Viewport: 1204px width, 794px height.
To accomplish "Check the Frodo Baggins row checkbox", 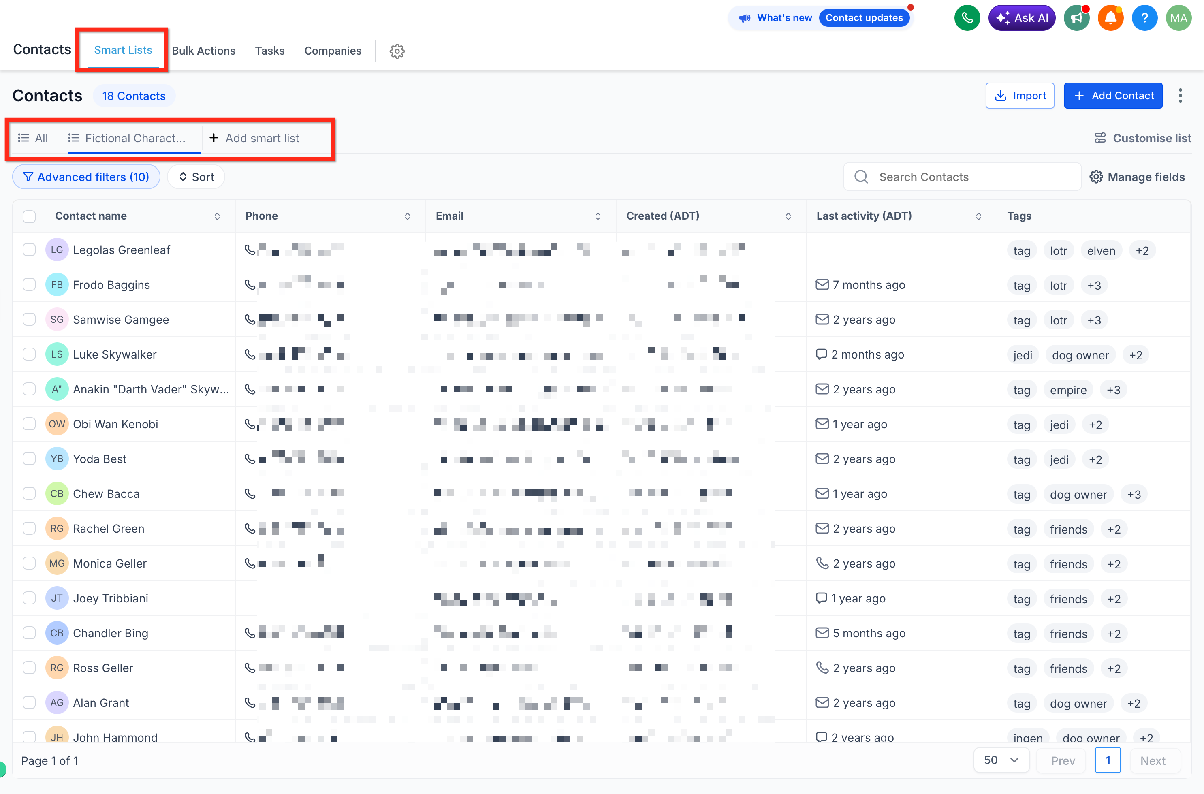I will point(29,284).
